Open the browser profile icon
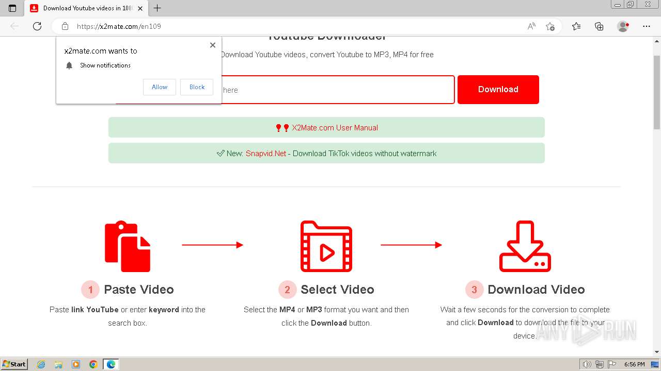The height and width of the screenshot is (371, 661). pos(623,26)
